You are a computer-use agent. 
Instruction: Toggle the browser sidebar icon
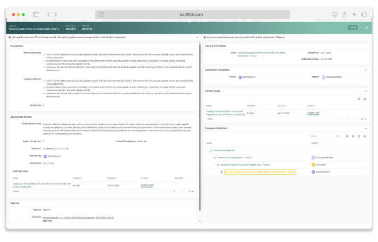[36, 15]
